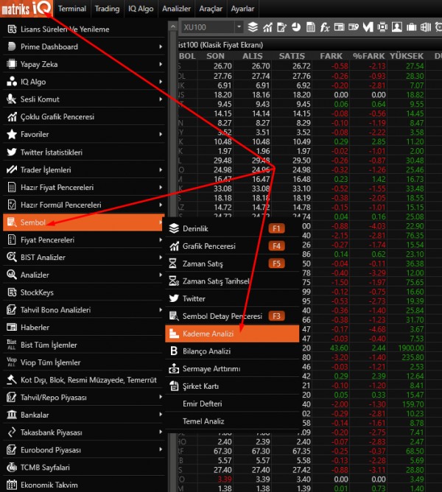Image resolution: width=442 pixels, height=492 pixels.
Task: Click the spreadsheet page toolbar icon
Action: (x=310, y=27)
